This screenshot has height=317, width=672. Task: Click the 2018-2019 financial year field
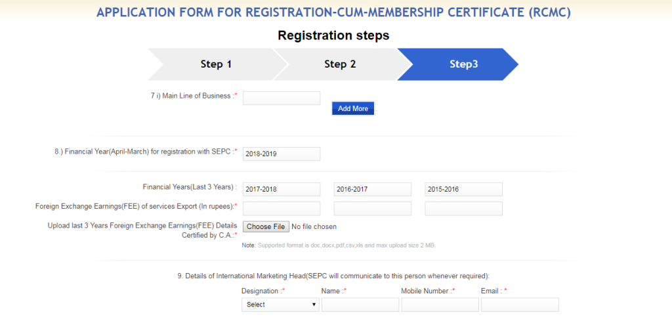point(282,154)
